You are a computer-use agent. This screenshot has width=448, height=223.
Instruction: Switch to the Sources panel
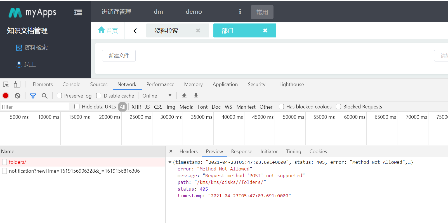coord(99,84)
